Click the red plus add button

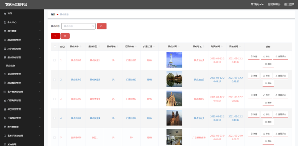coord(55,36)
